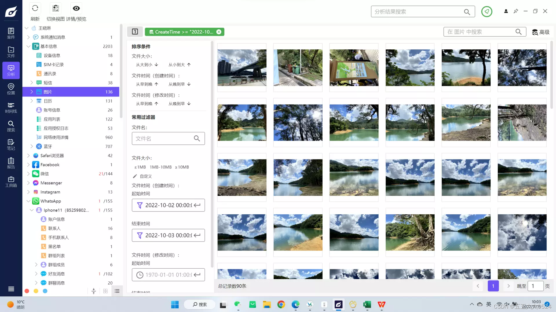Select the ≤1MB file size filter
The height and width of the screenshot is (312, 556).
pyautogui.click(x=140, y=167)
